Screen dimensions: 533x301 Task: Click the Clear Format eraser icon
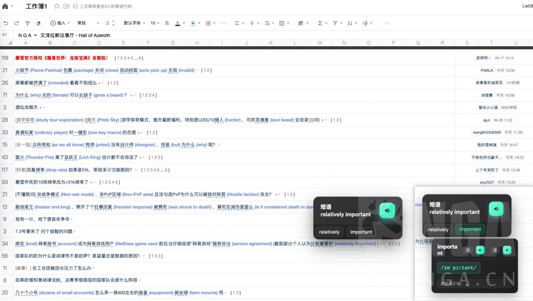pyautogui.click(x=38, y=23)
